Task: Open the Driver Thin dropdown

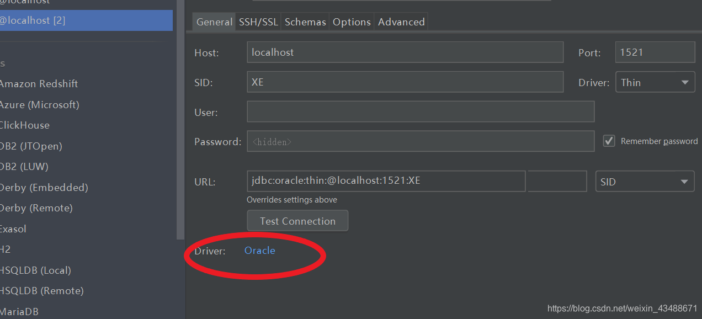Action: point(655,82)
